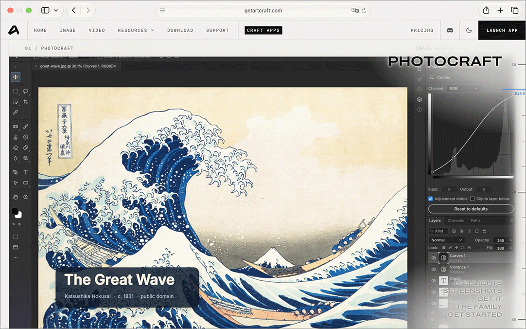Jump to Highlights section link

(x=478, y=283)
